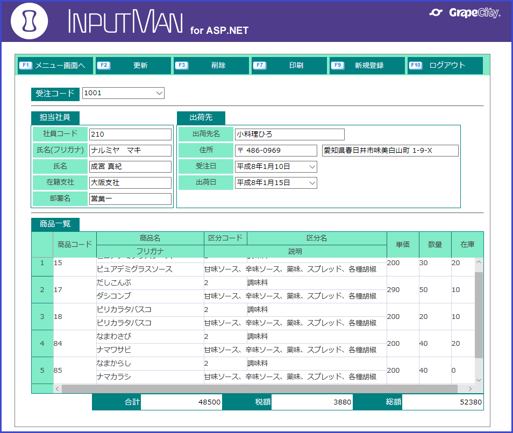The width and height of the screenshot is (513, 433).
Task: Click the 出荷先名 field 小料理ひろ
Action: (x=289, y=134)
